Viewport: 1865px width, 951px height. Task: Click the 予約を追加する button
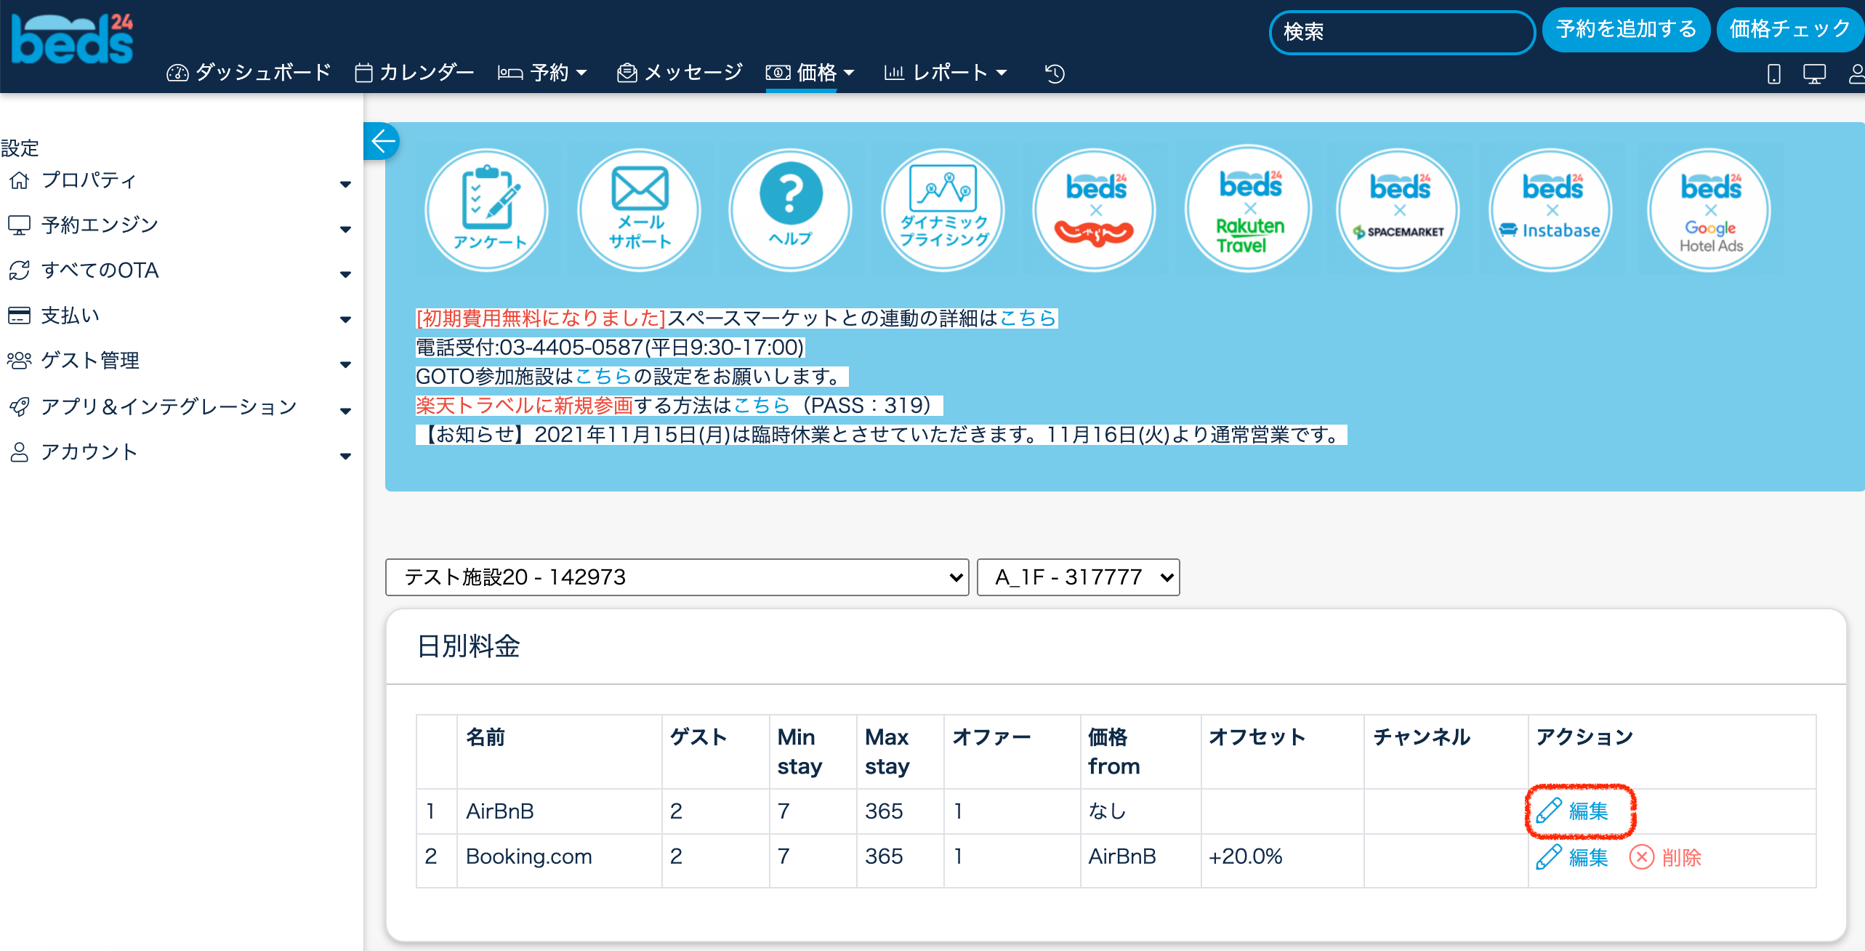(x=1626, y=30)
